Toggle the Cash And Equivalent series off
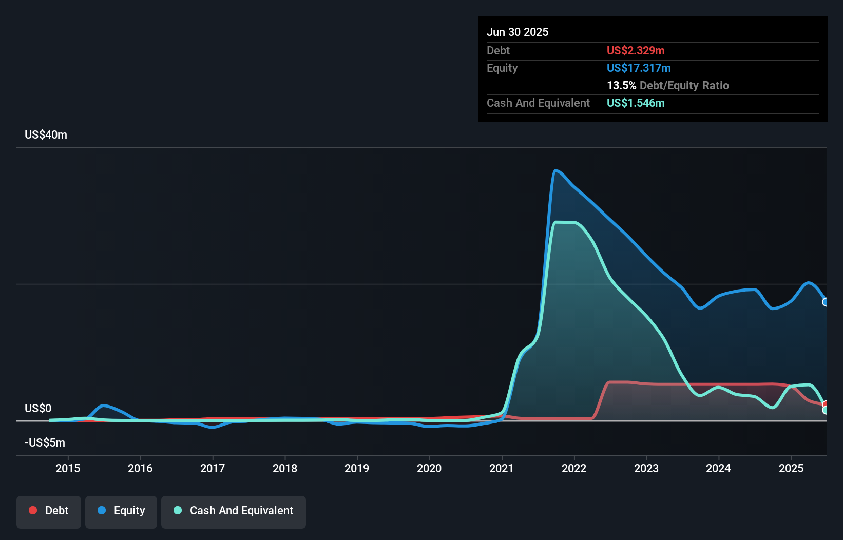This screenshot has height=540, width=843. (x=233, y=511)
